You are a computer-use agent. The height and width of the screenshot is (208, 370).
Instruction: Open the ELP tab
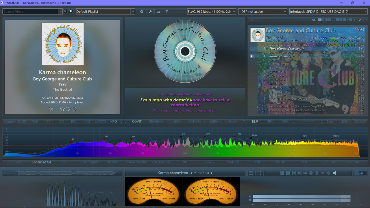[x=255, y=121]
